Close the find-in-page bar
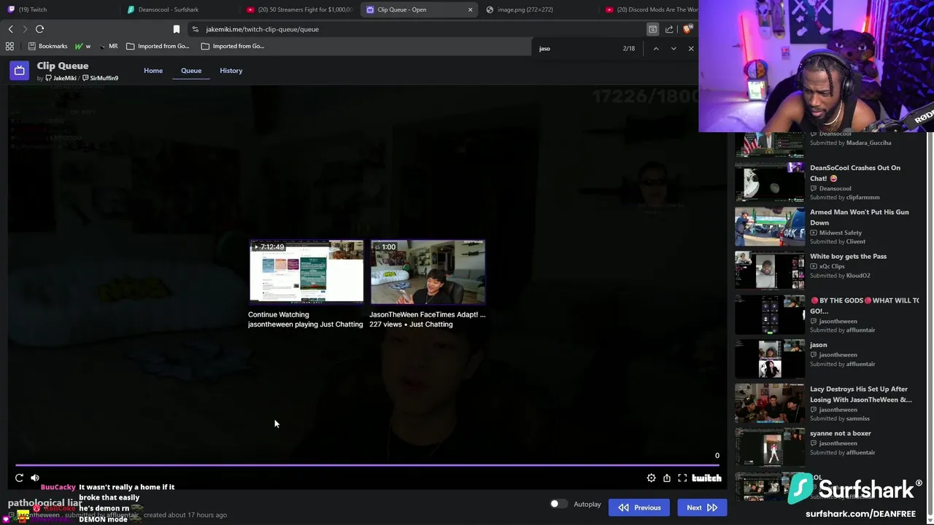Screen dimensions: 934x525 tap(691, 48)
